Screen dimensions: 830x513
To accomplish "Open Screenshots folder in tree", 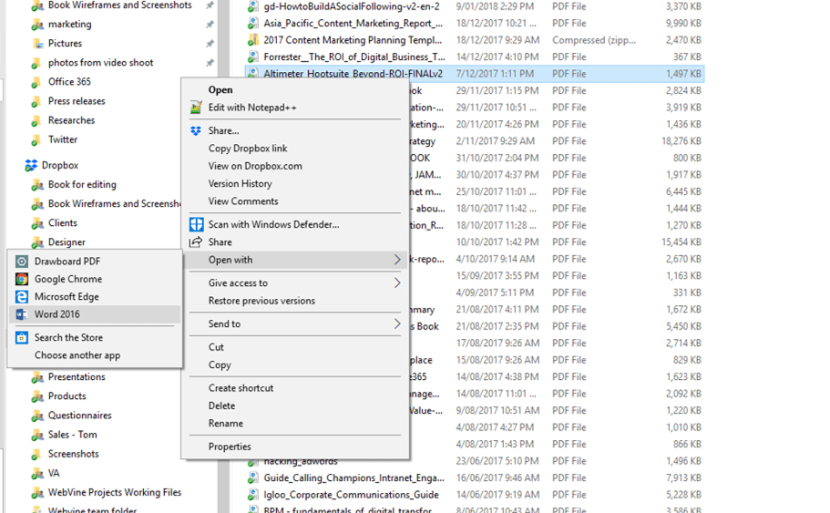I will (x=74, y=454).
